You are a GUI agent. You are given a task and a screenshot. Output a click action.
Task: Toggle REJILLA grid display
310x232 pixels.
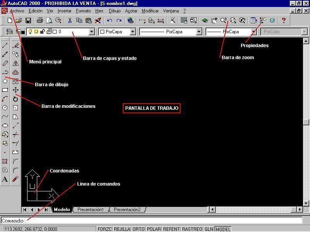pos(122,229)
